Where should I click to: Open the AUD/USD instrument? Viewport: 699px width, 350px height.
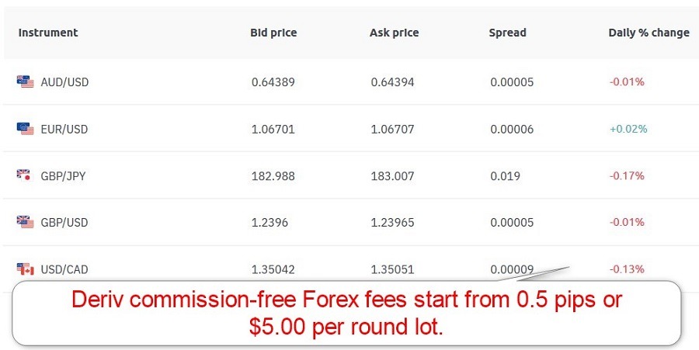pyautogui.click(x=64, y=82)
